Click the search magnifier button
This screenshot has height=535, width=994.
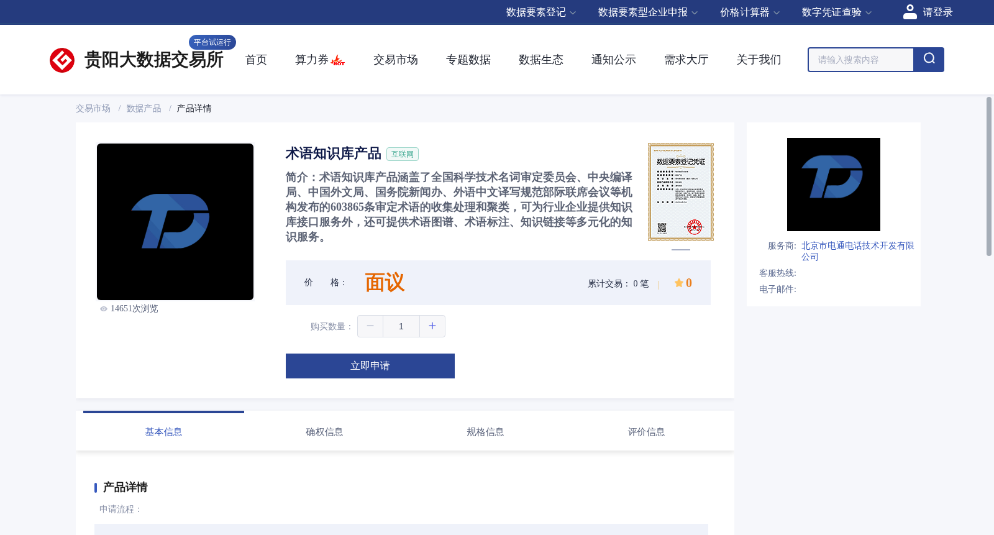929,60
